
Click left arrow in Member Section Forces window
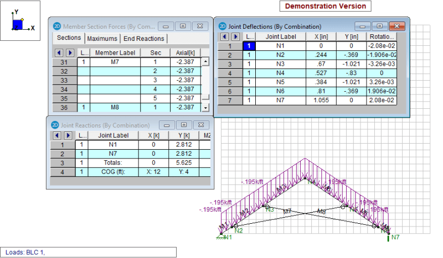click(x=59, y=52)
